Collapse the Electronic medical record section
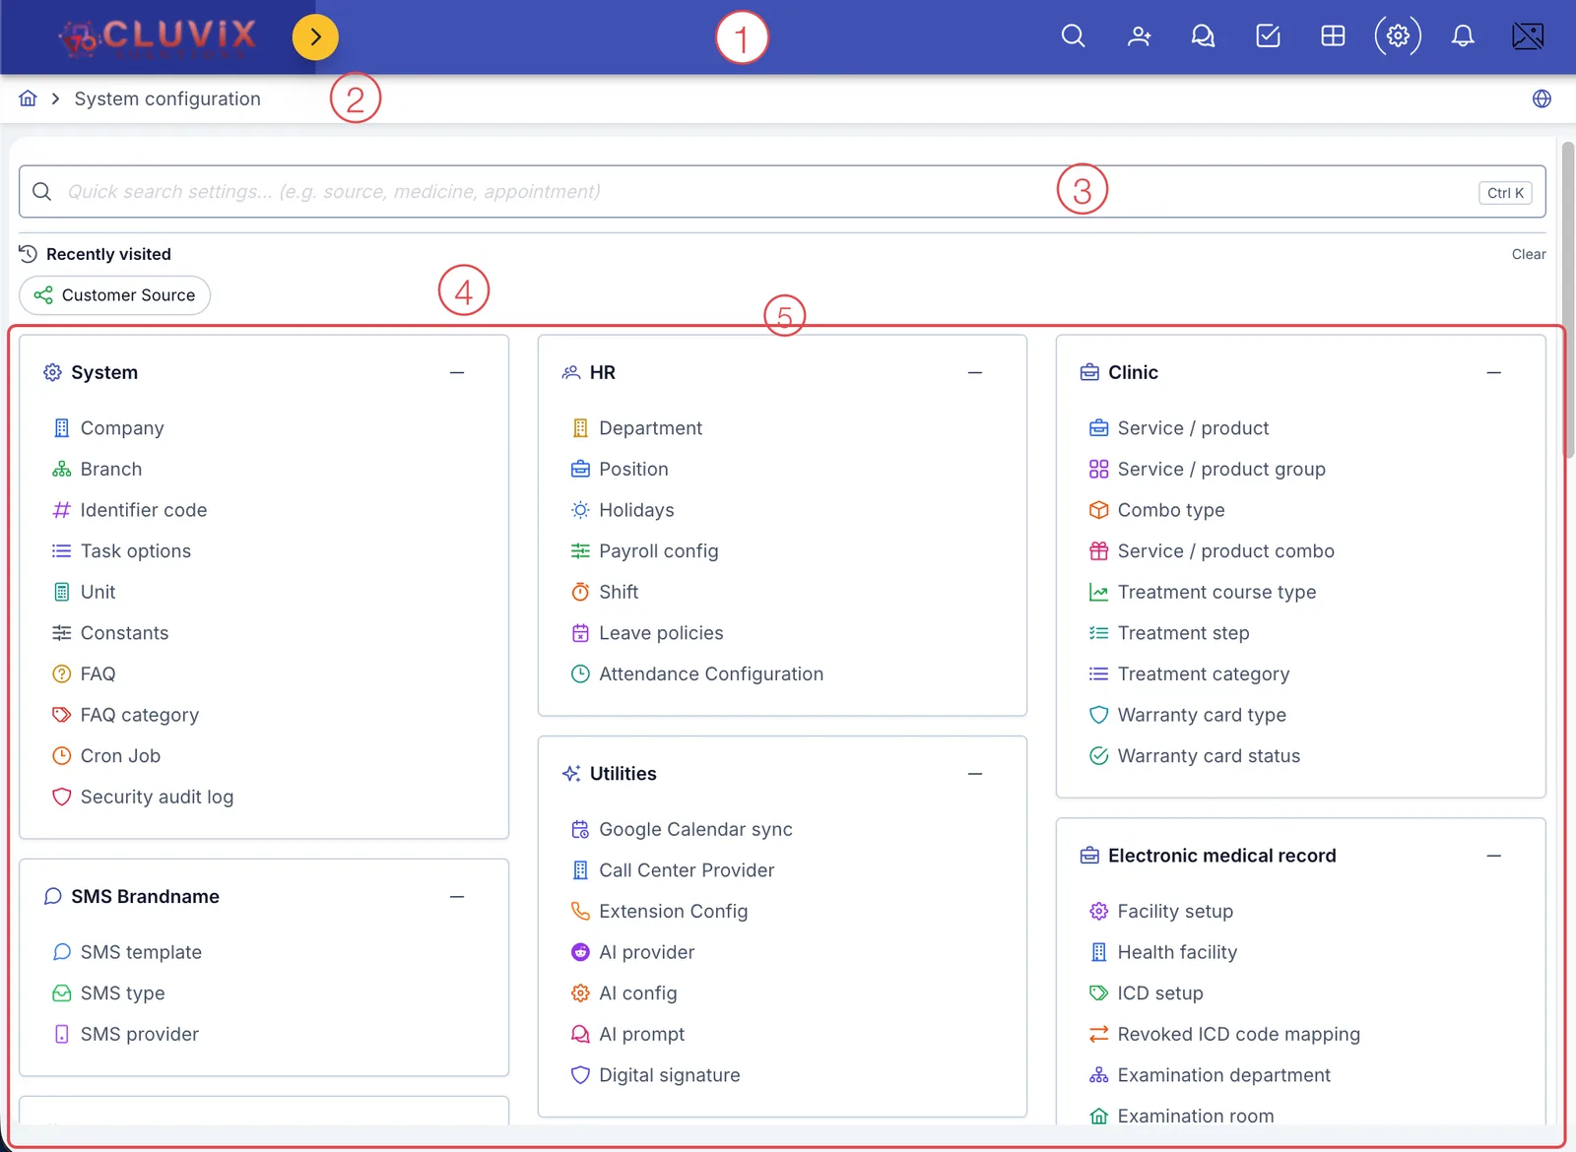1576x1152 pixels. click(1493, 856)
